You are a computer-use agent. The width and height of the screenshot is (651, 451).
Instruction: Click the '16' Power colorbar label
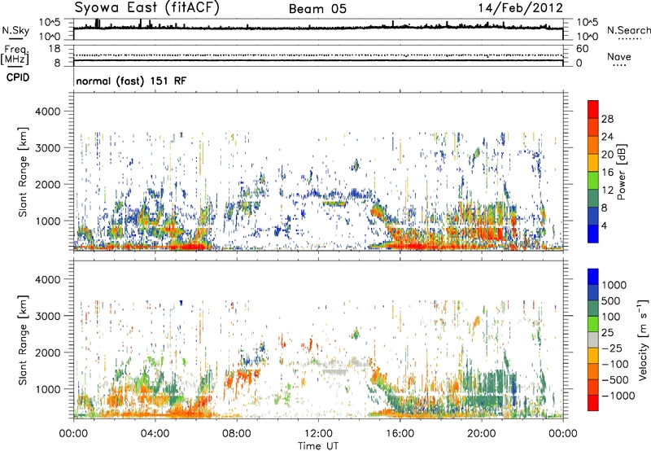(x=607, y=173)
